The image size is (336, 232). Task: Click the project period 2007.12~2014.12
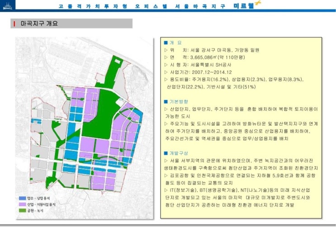[x=212, y=72]
